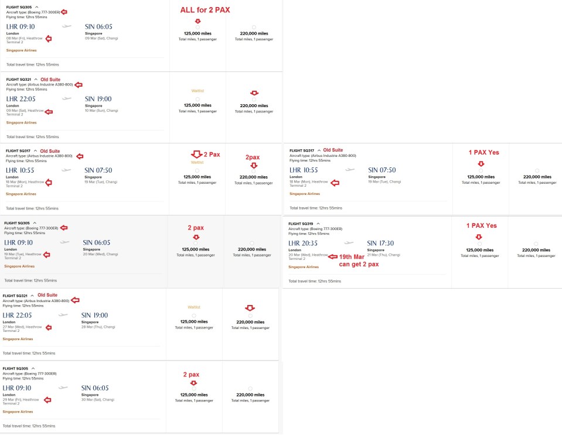562x435 pixels.
Task: Click the plane icon on the SQ319 flight
Action: (x=349, y=242)
